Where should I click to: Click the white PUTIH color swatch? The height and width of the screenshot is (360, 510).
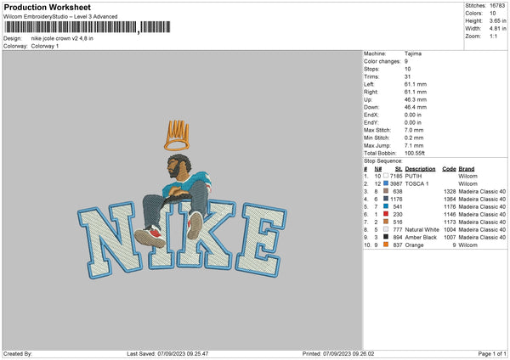[386, 176]
